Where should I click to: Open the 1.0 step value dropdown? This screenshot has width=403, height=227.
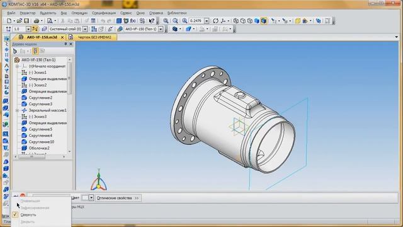28,29
